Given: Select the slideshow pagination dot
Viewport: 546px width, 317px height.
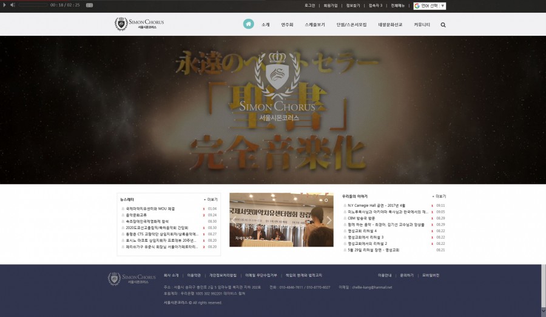Looking at the screenshot, I should [x=326, y=199].
